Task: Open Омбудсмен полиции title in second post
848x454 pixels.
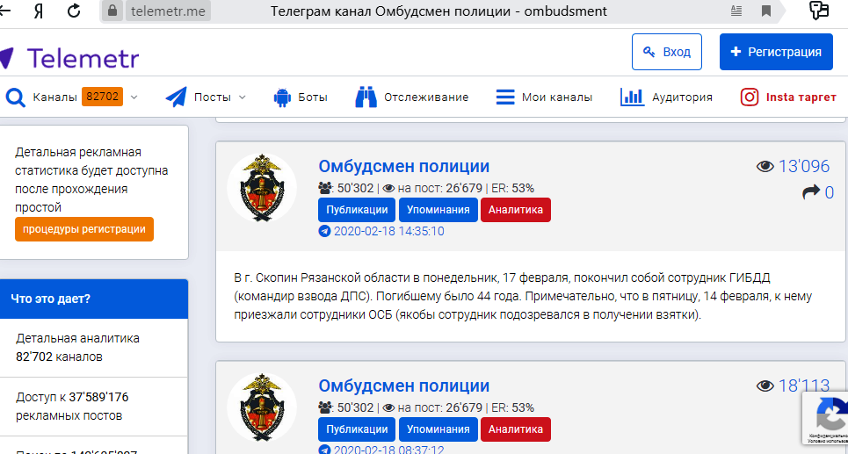Action: point(404,386)
